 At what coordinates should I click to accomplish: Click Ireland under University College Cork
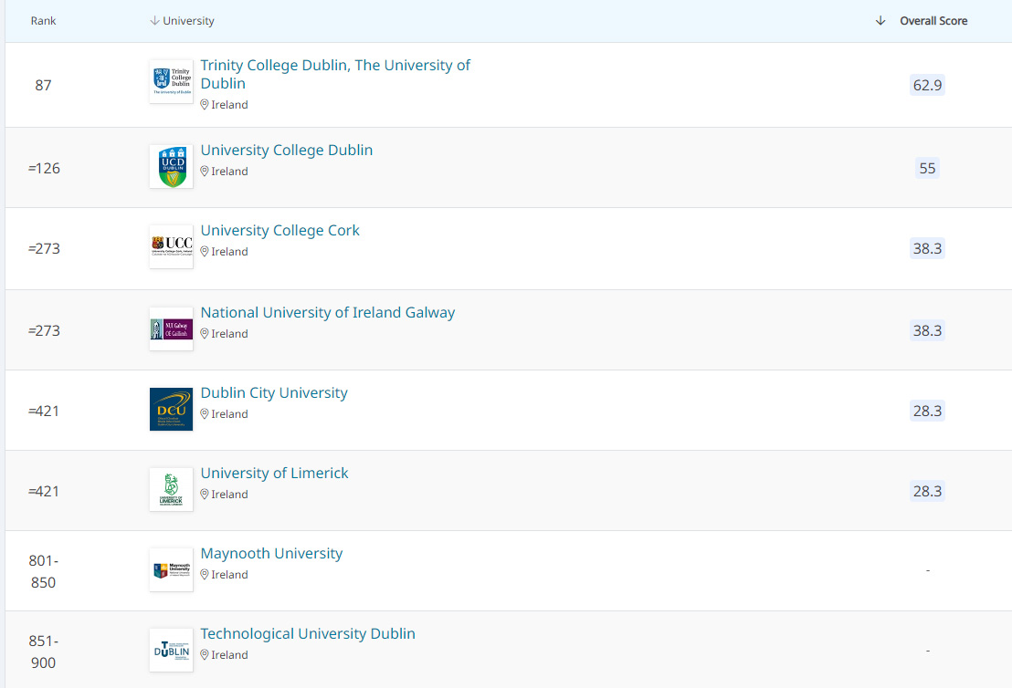click(230, 252)
